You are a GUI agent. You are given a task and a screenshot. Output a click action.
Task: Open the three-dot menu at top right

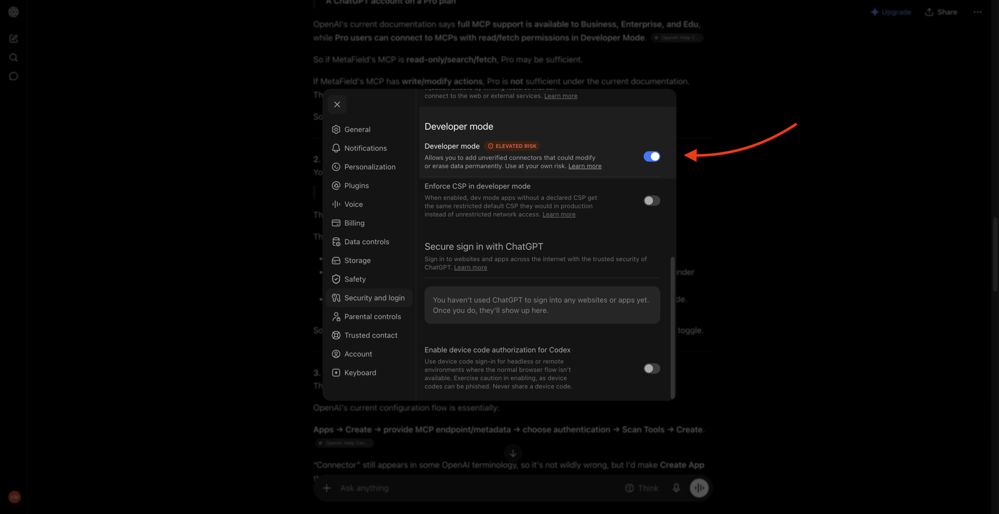(978, 12)
